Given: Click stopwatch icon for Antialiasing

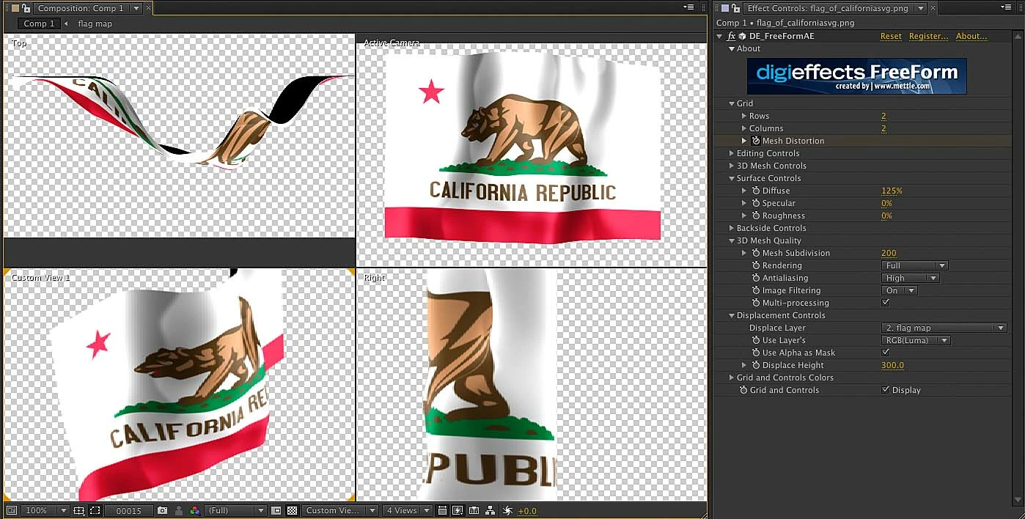Looking at the screenshot, I should pyautogui.click(x=756, y=278).
